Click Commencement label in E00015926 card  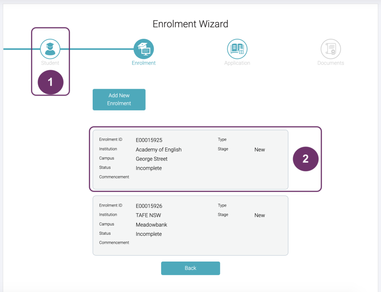(x=114, y=243)
